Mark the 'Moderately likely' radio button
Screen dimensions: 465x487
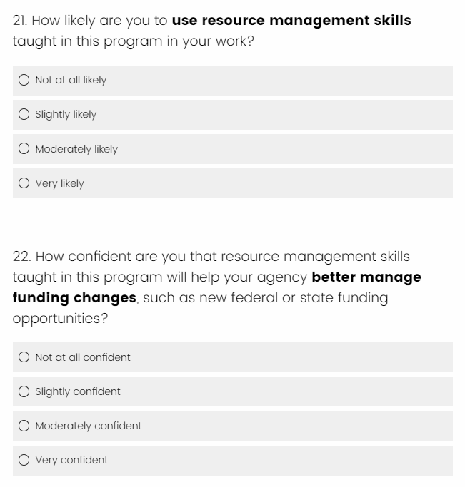(24, 149)
